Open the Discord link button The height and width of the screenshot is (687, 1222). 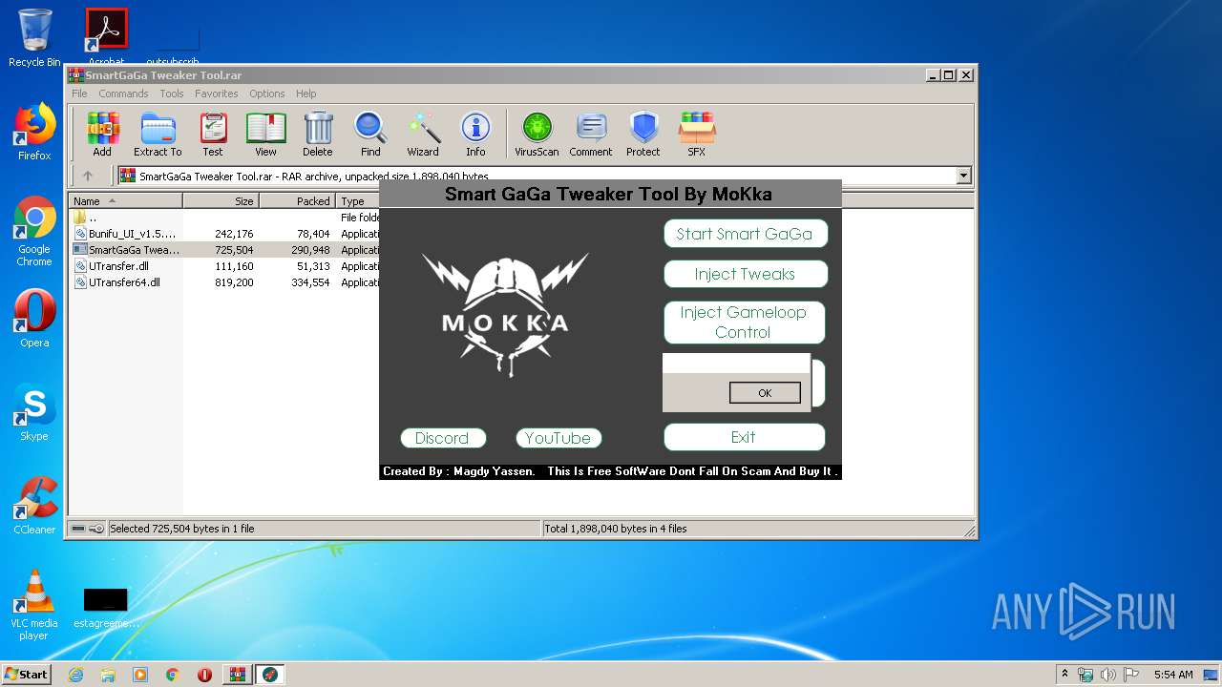click(x=442, y=438)
